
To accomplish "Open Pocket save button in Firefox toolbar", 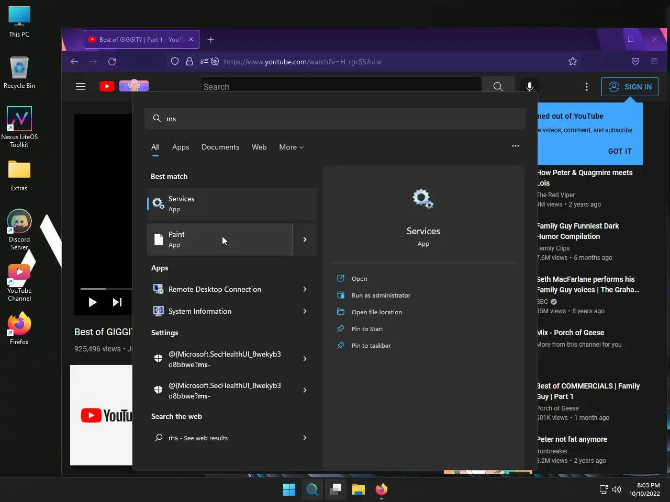I will coord(635,62).
